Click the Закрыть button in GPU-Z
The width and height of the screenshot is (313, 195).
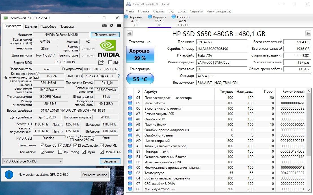pos(110,161)
